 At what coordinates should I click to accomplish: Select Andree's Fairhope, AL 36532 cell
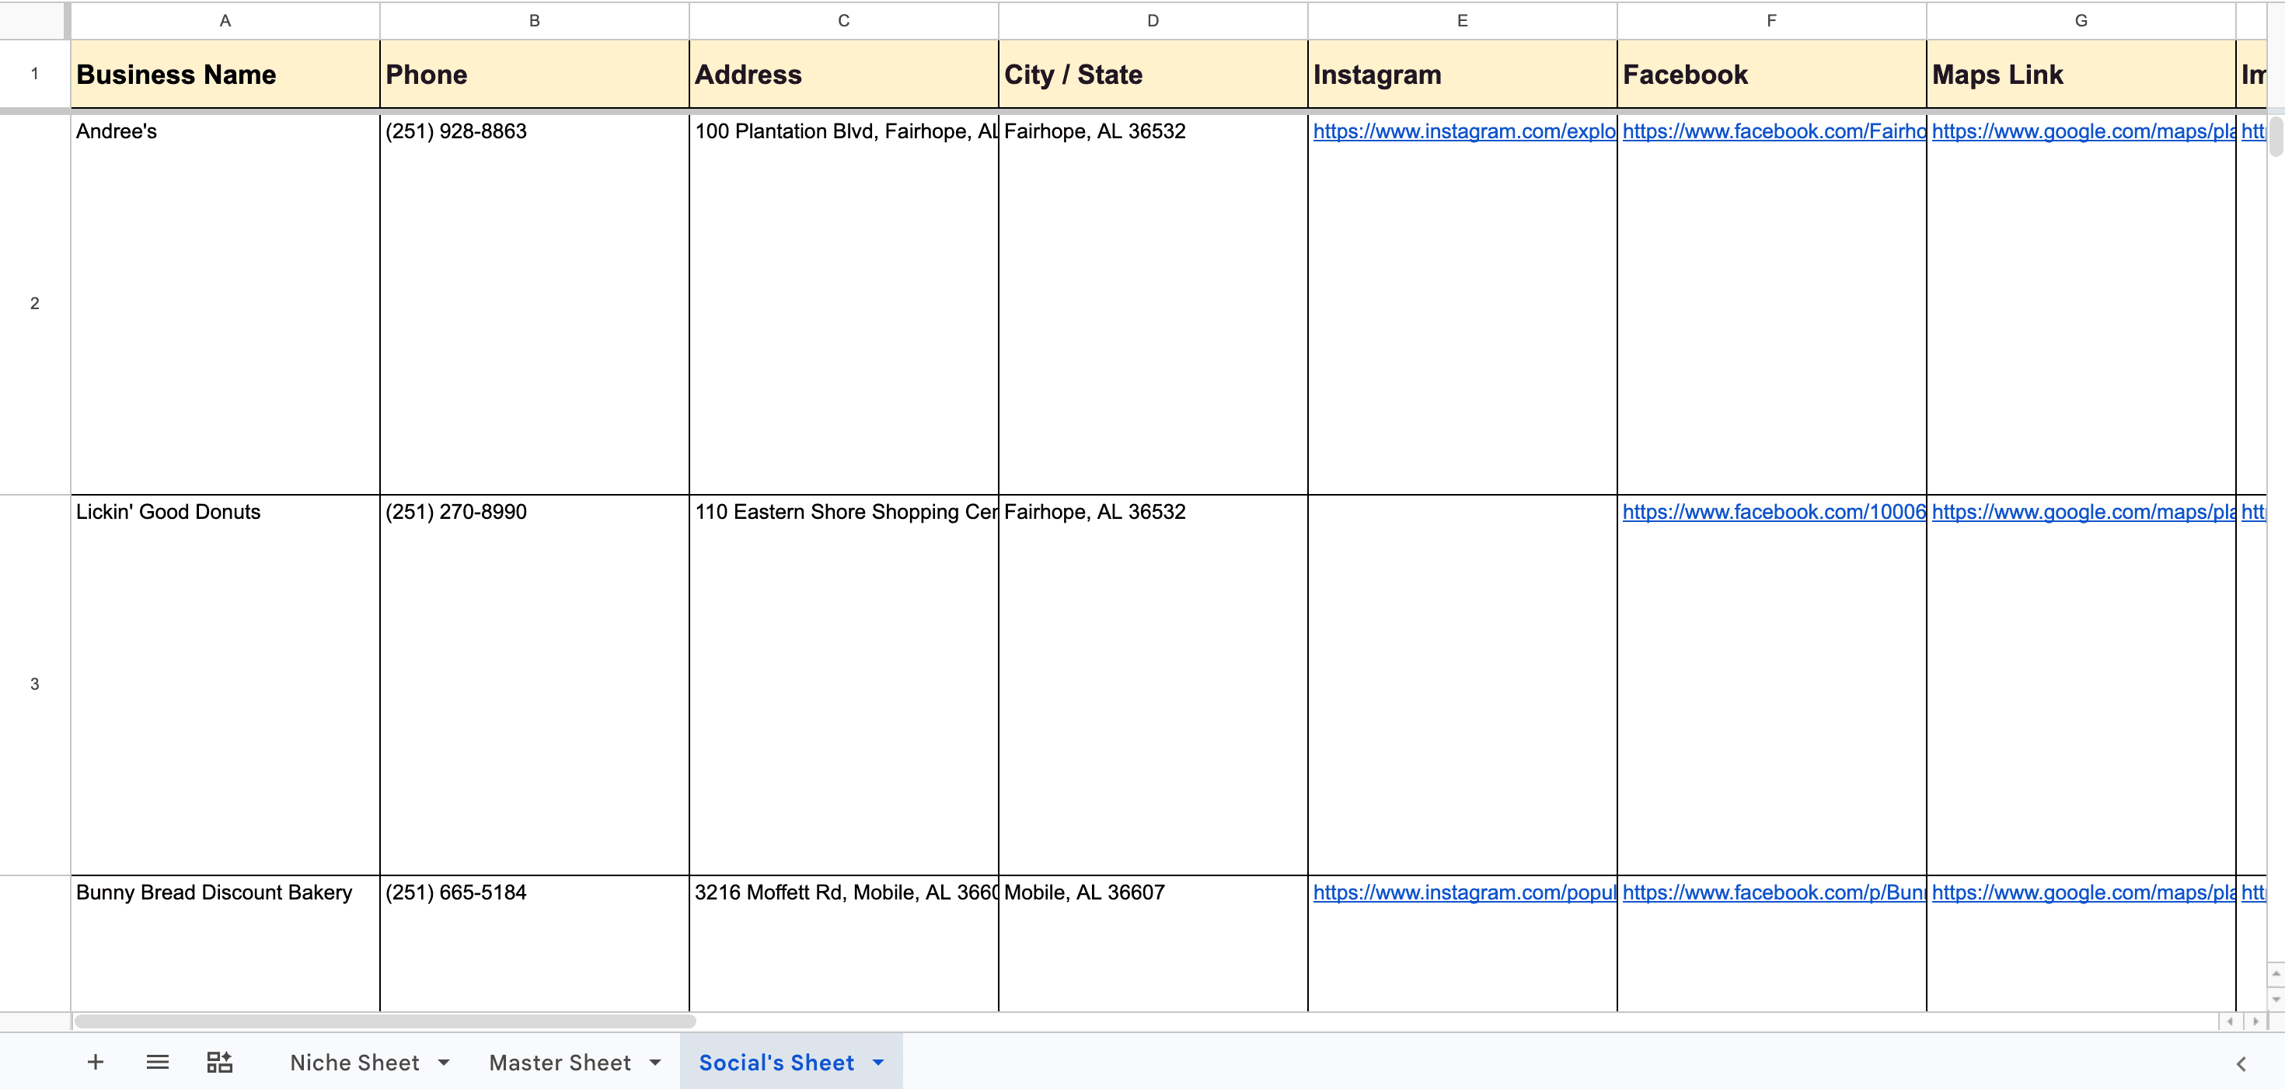point(1153,304)
